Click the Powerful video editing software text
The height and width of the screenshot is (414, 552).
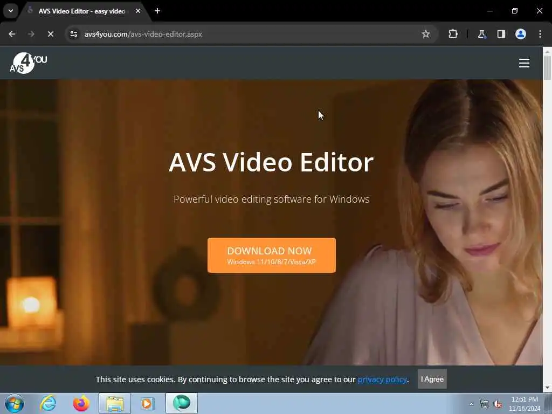click(272, 199)
